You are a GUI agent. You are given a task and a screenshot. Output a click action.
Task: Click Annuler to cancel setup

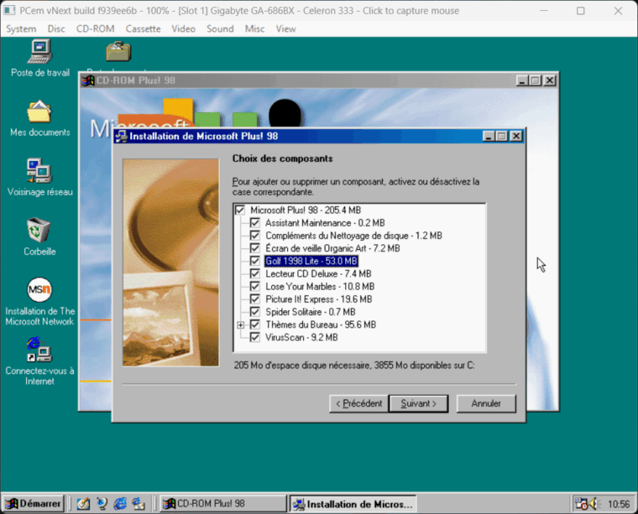click(x=486, y=403)
